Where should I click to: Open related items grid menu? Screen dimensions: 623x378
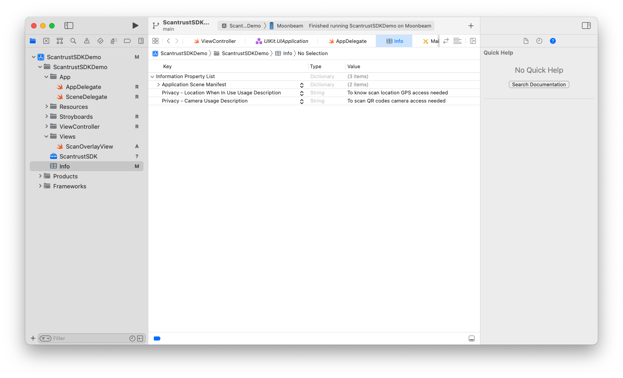coord(155,41)
